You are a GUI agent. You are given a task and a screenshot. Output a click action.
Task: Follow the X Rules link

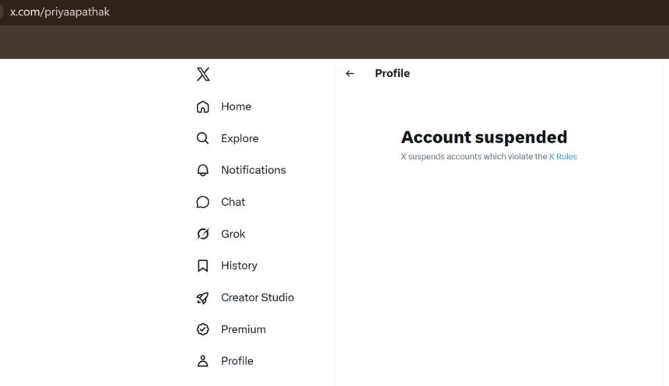562,157
